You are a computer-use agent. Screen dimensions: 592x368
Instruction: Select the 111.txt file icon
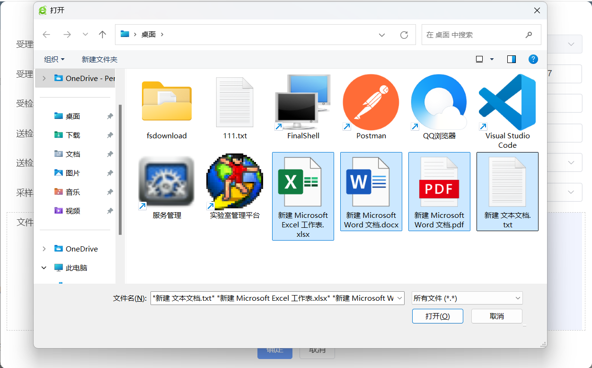[x=235, y=102]
